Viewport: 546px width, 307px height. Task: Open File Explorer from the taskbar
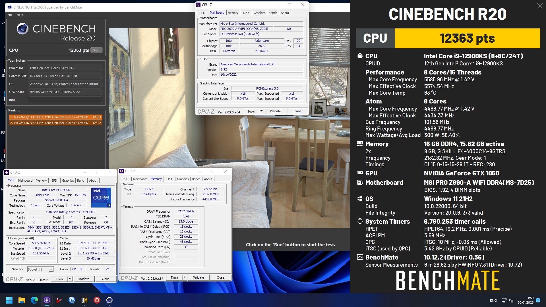point(22,300)
